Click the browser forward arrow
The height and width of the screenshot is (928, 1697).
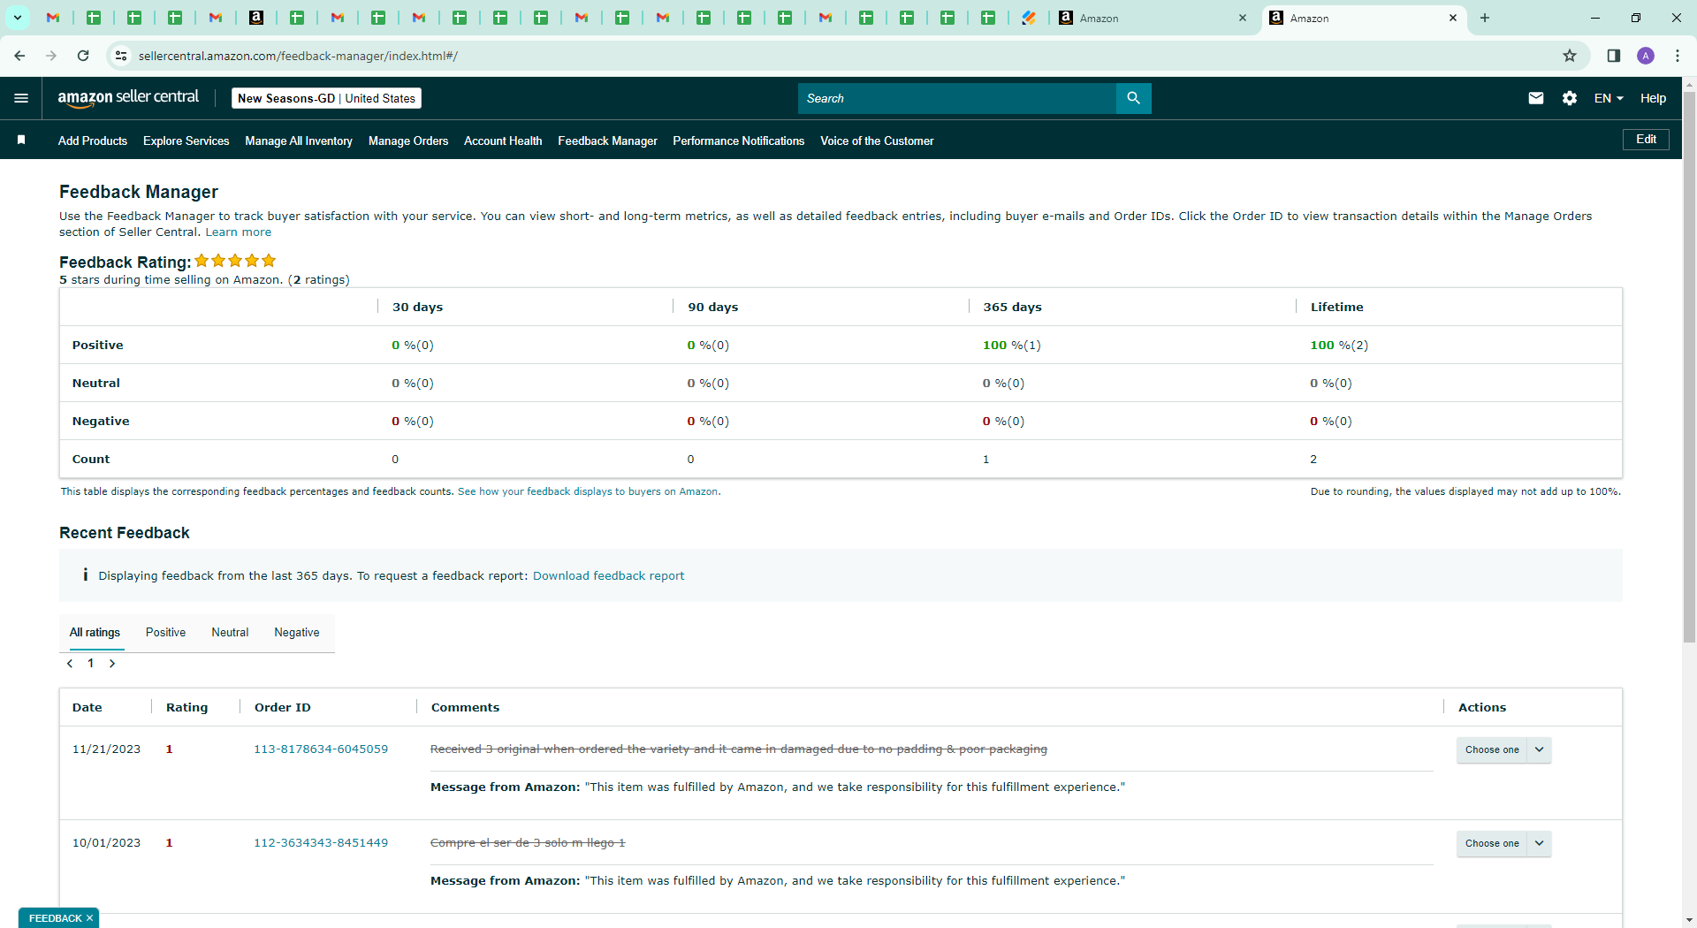pos(51,56)
